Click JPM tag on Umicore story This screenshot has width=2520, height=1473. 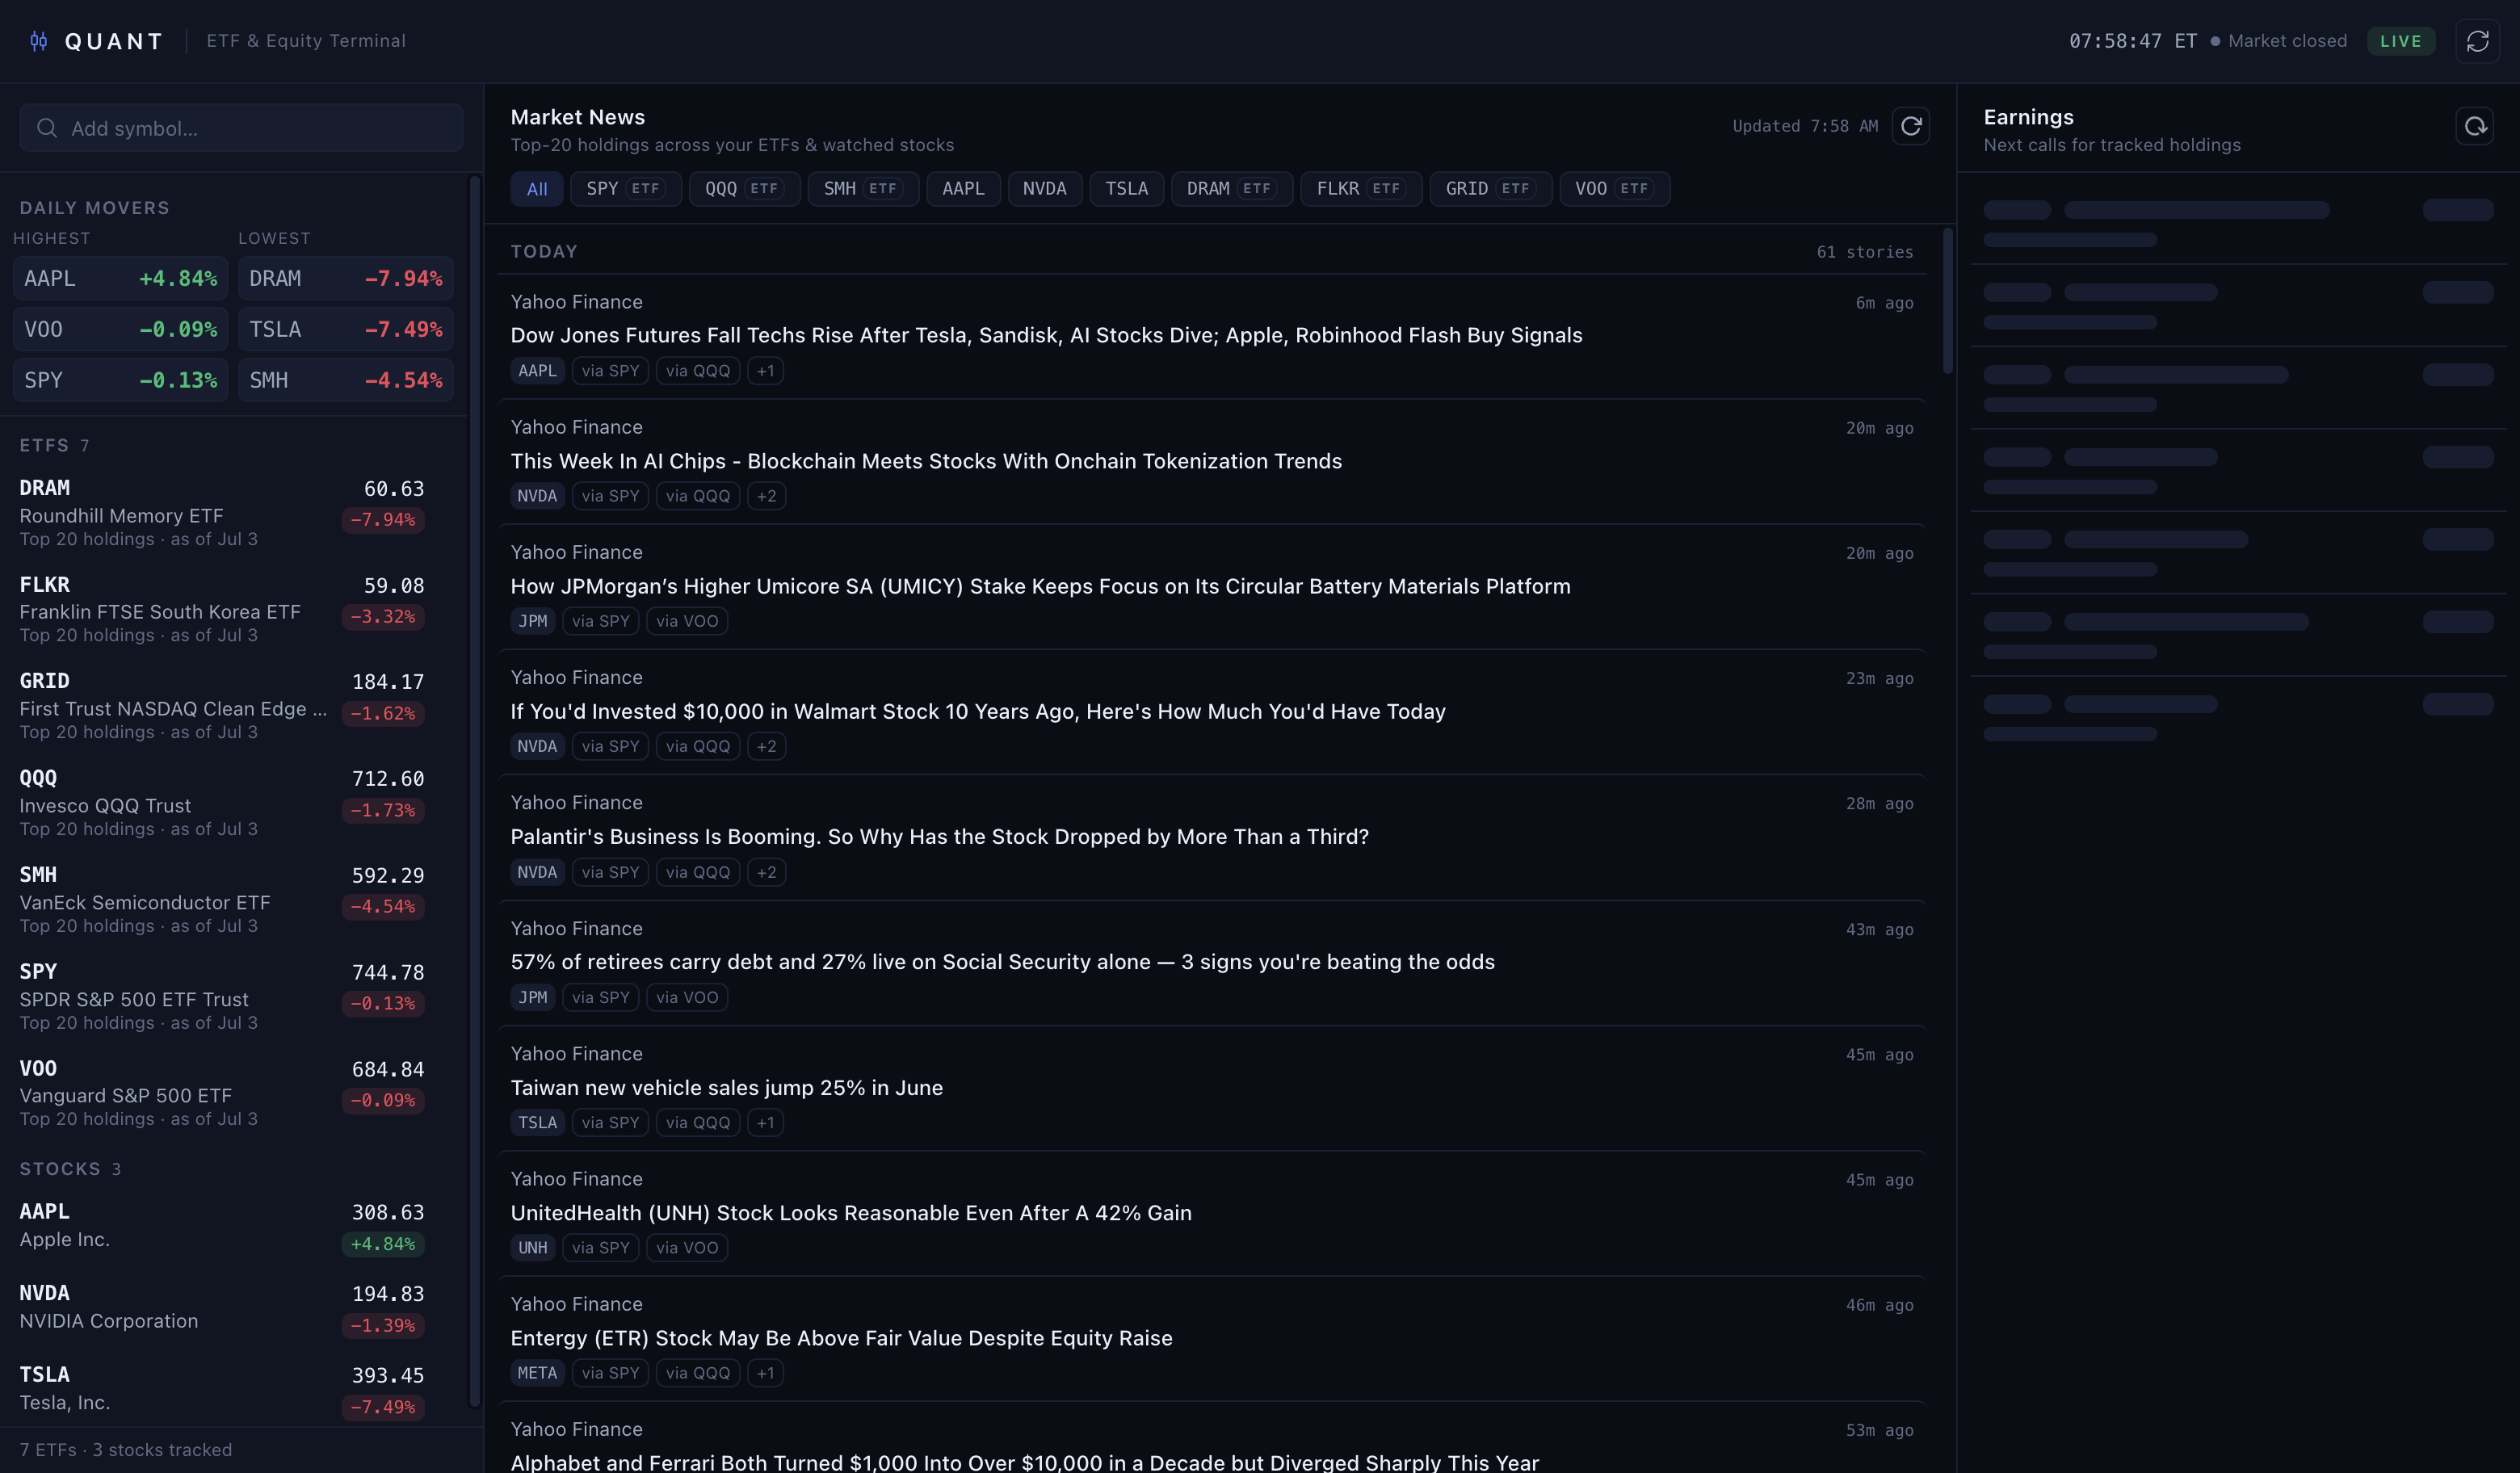pos(532,621)
